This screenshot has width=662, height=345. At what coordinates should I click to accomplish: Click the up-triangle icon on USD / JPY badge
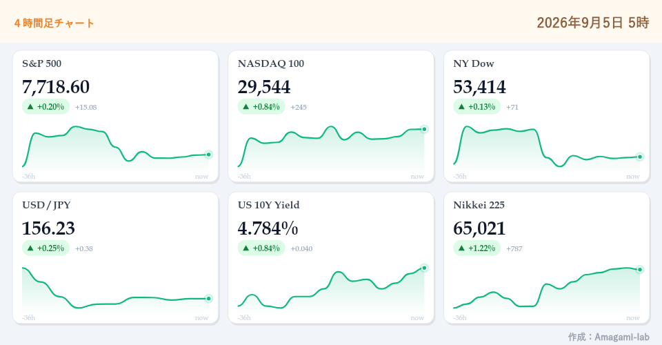point(30,248)
